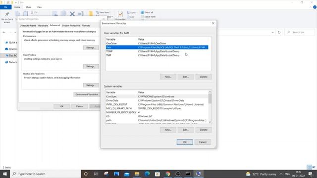The width and height of the screenshot is (317, 178).
Task: Click the Explorer back navigation arrow
Action: (4, 32)
